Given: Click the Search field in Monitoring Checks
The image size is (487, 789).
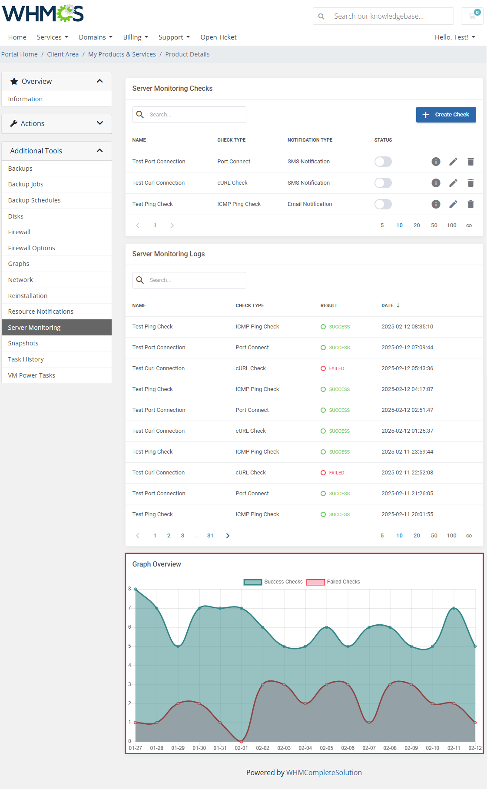Looking at the screenshot, I should point(189,115).
